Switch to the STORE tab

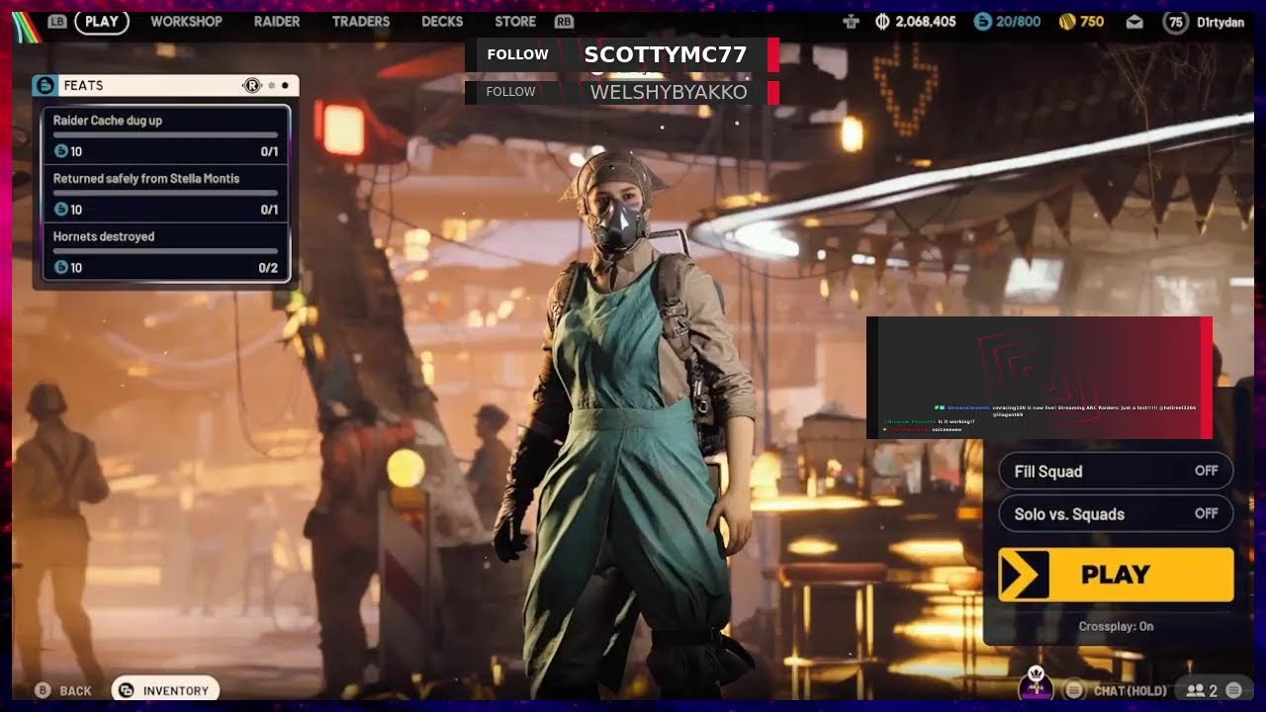click(515, 21)
